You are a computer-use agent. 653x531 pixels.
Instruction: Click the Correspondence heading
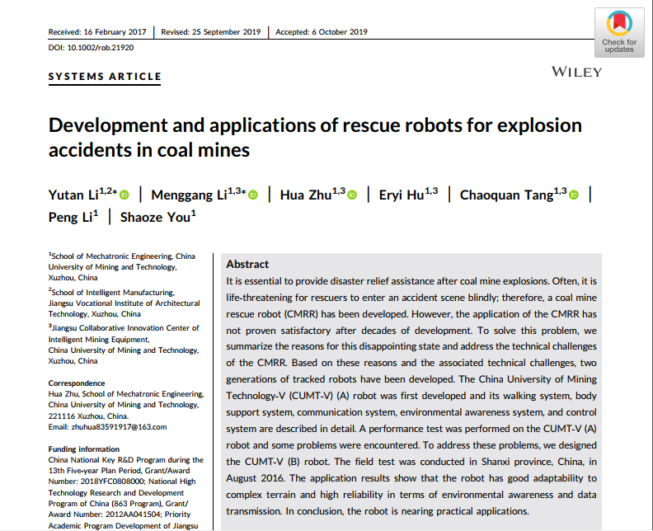(x=77, y=383)
